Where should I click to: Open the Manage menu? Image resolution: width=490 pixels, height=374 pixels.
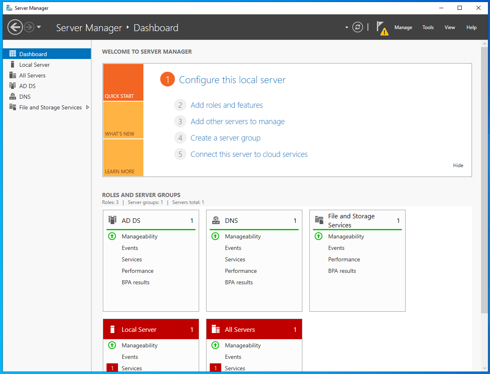pos(403,27)
